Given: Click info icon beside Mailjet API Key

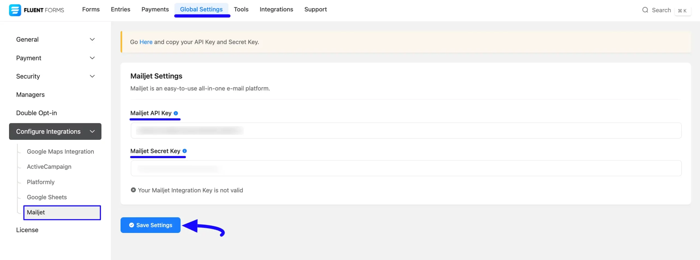Looking at the screenshot, I should pyautogui.click(x=176, y=113).
